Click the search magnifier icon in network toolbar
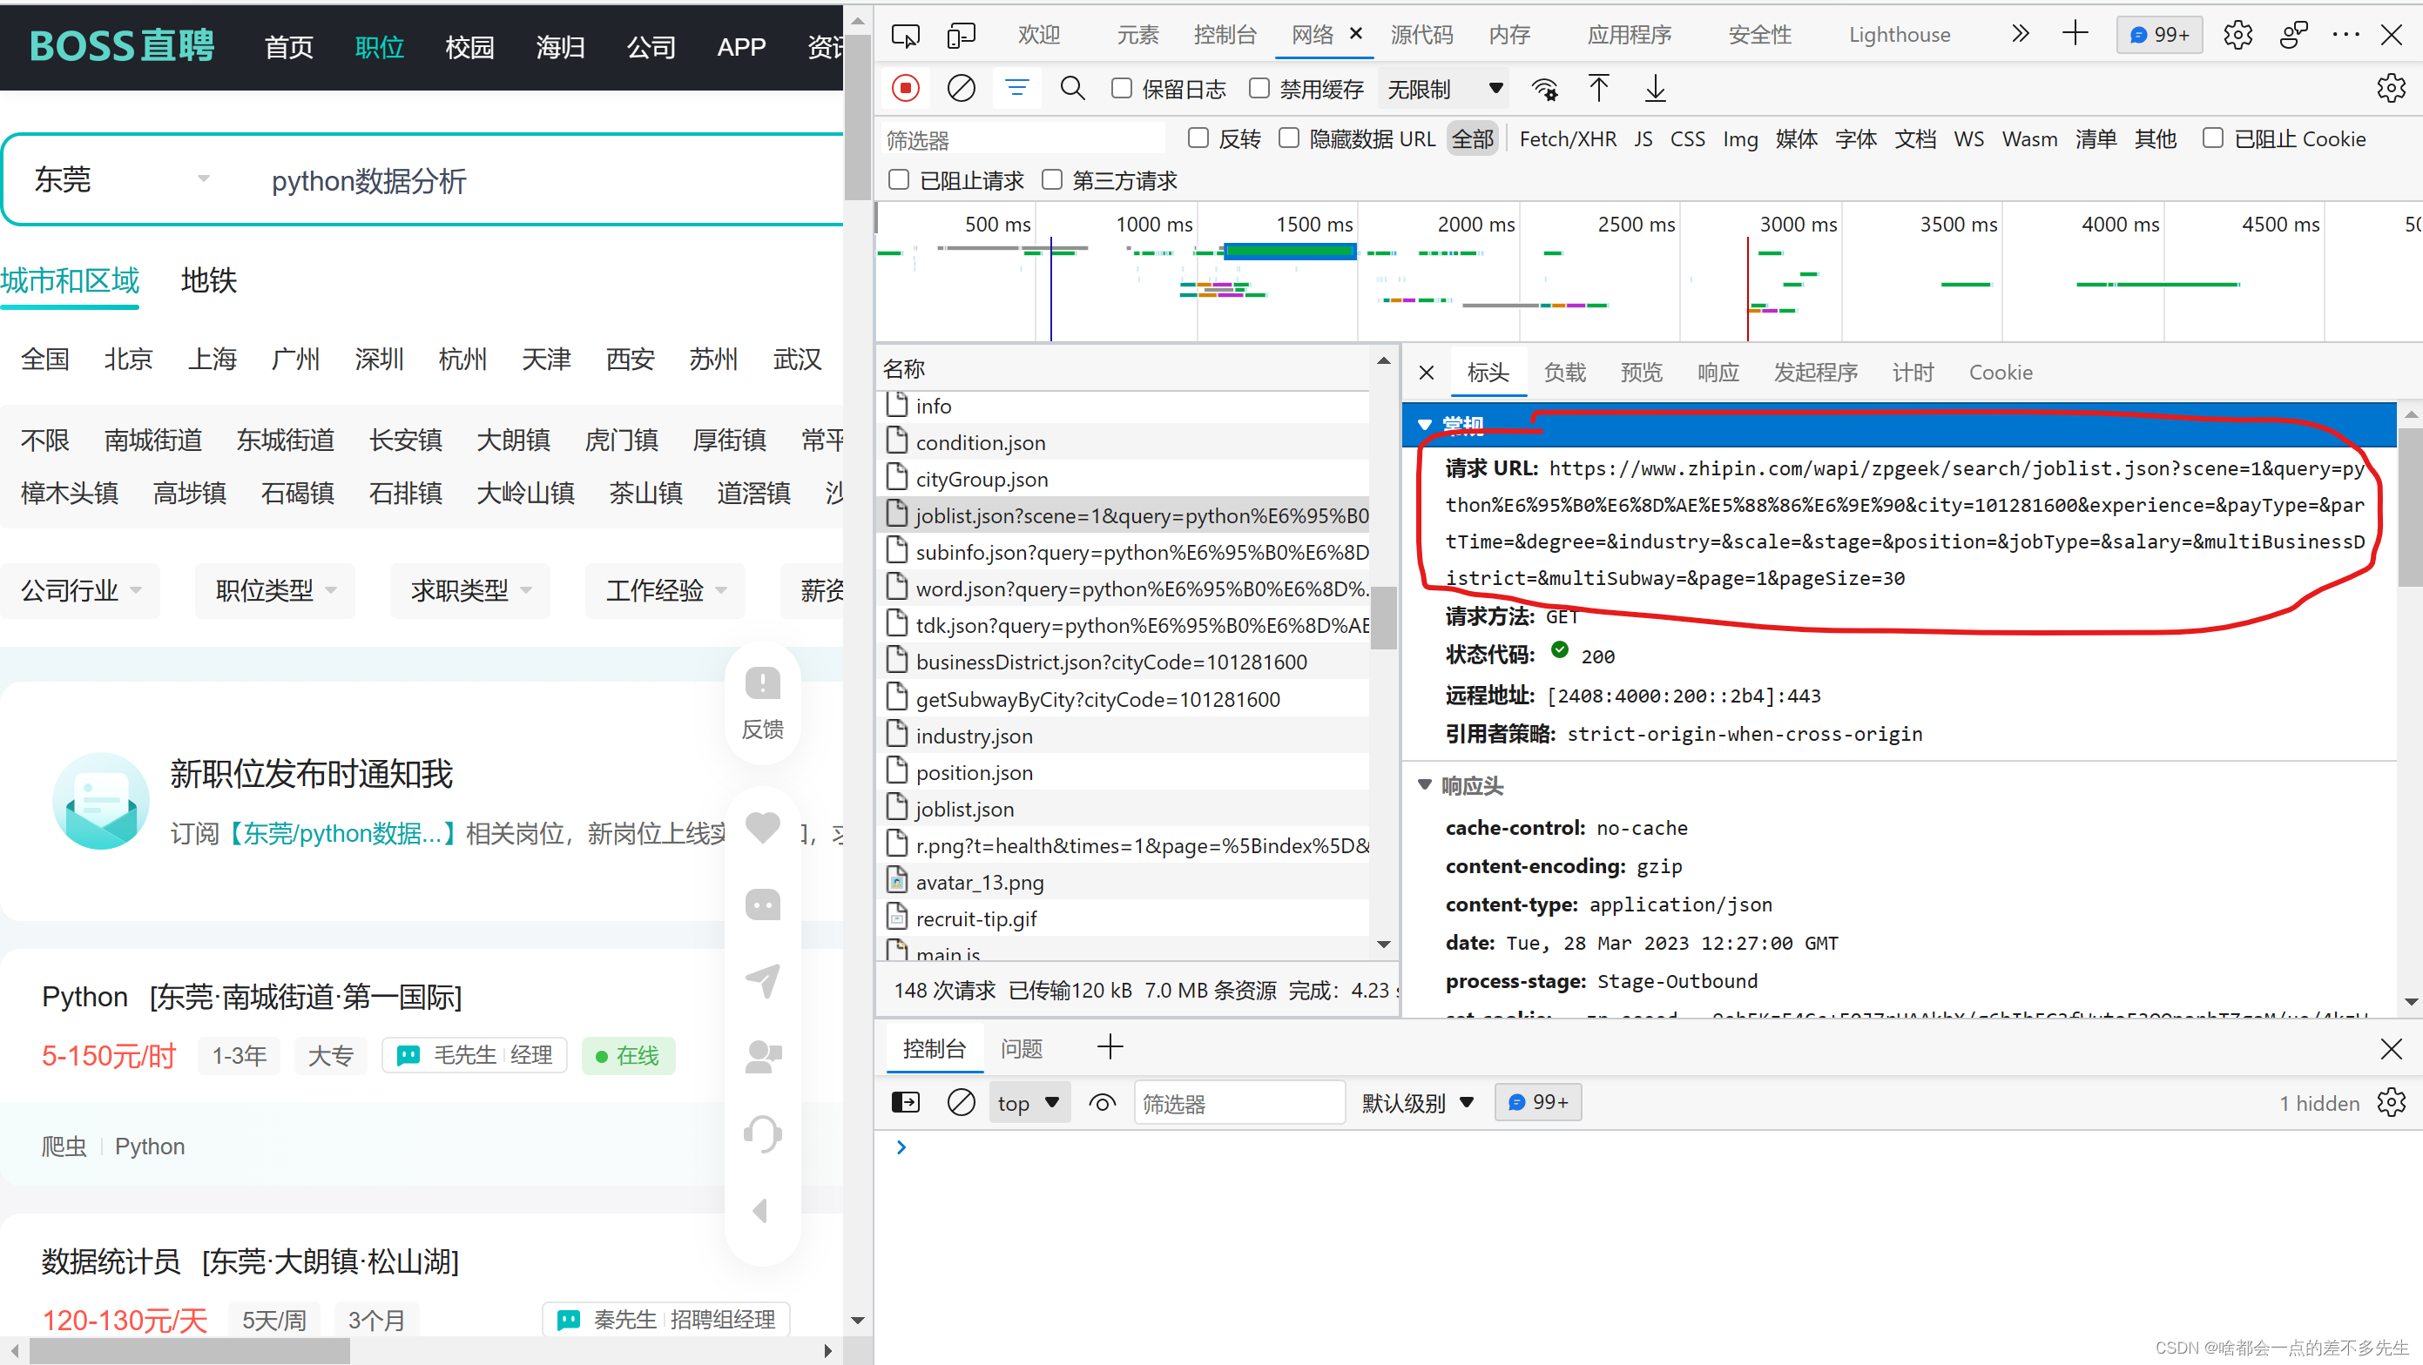 1073,88
